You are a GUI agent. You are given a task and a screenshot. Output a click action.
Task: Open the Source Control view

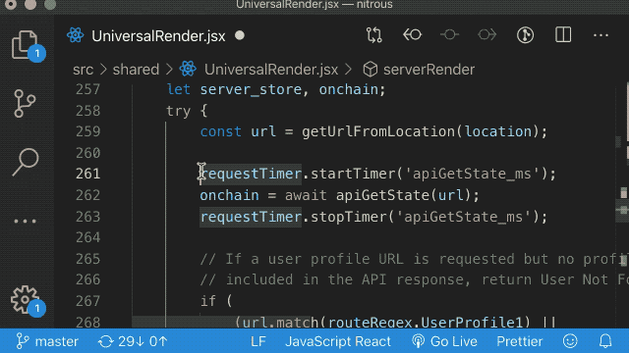pos(25,103)
